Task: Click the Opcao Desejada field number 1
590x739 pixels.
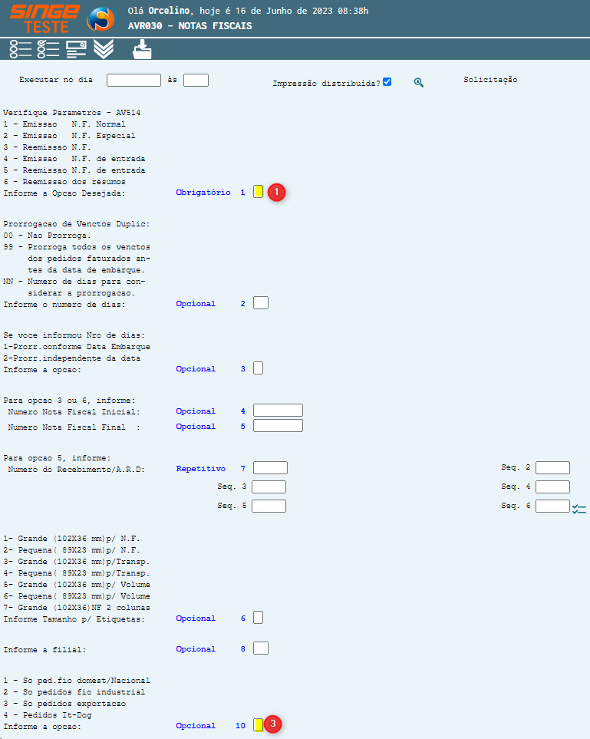Action: click(x=259, y=191)
